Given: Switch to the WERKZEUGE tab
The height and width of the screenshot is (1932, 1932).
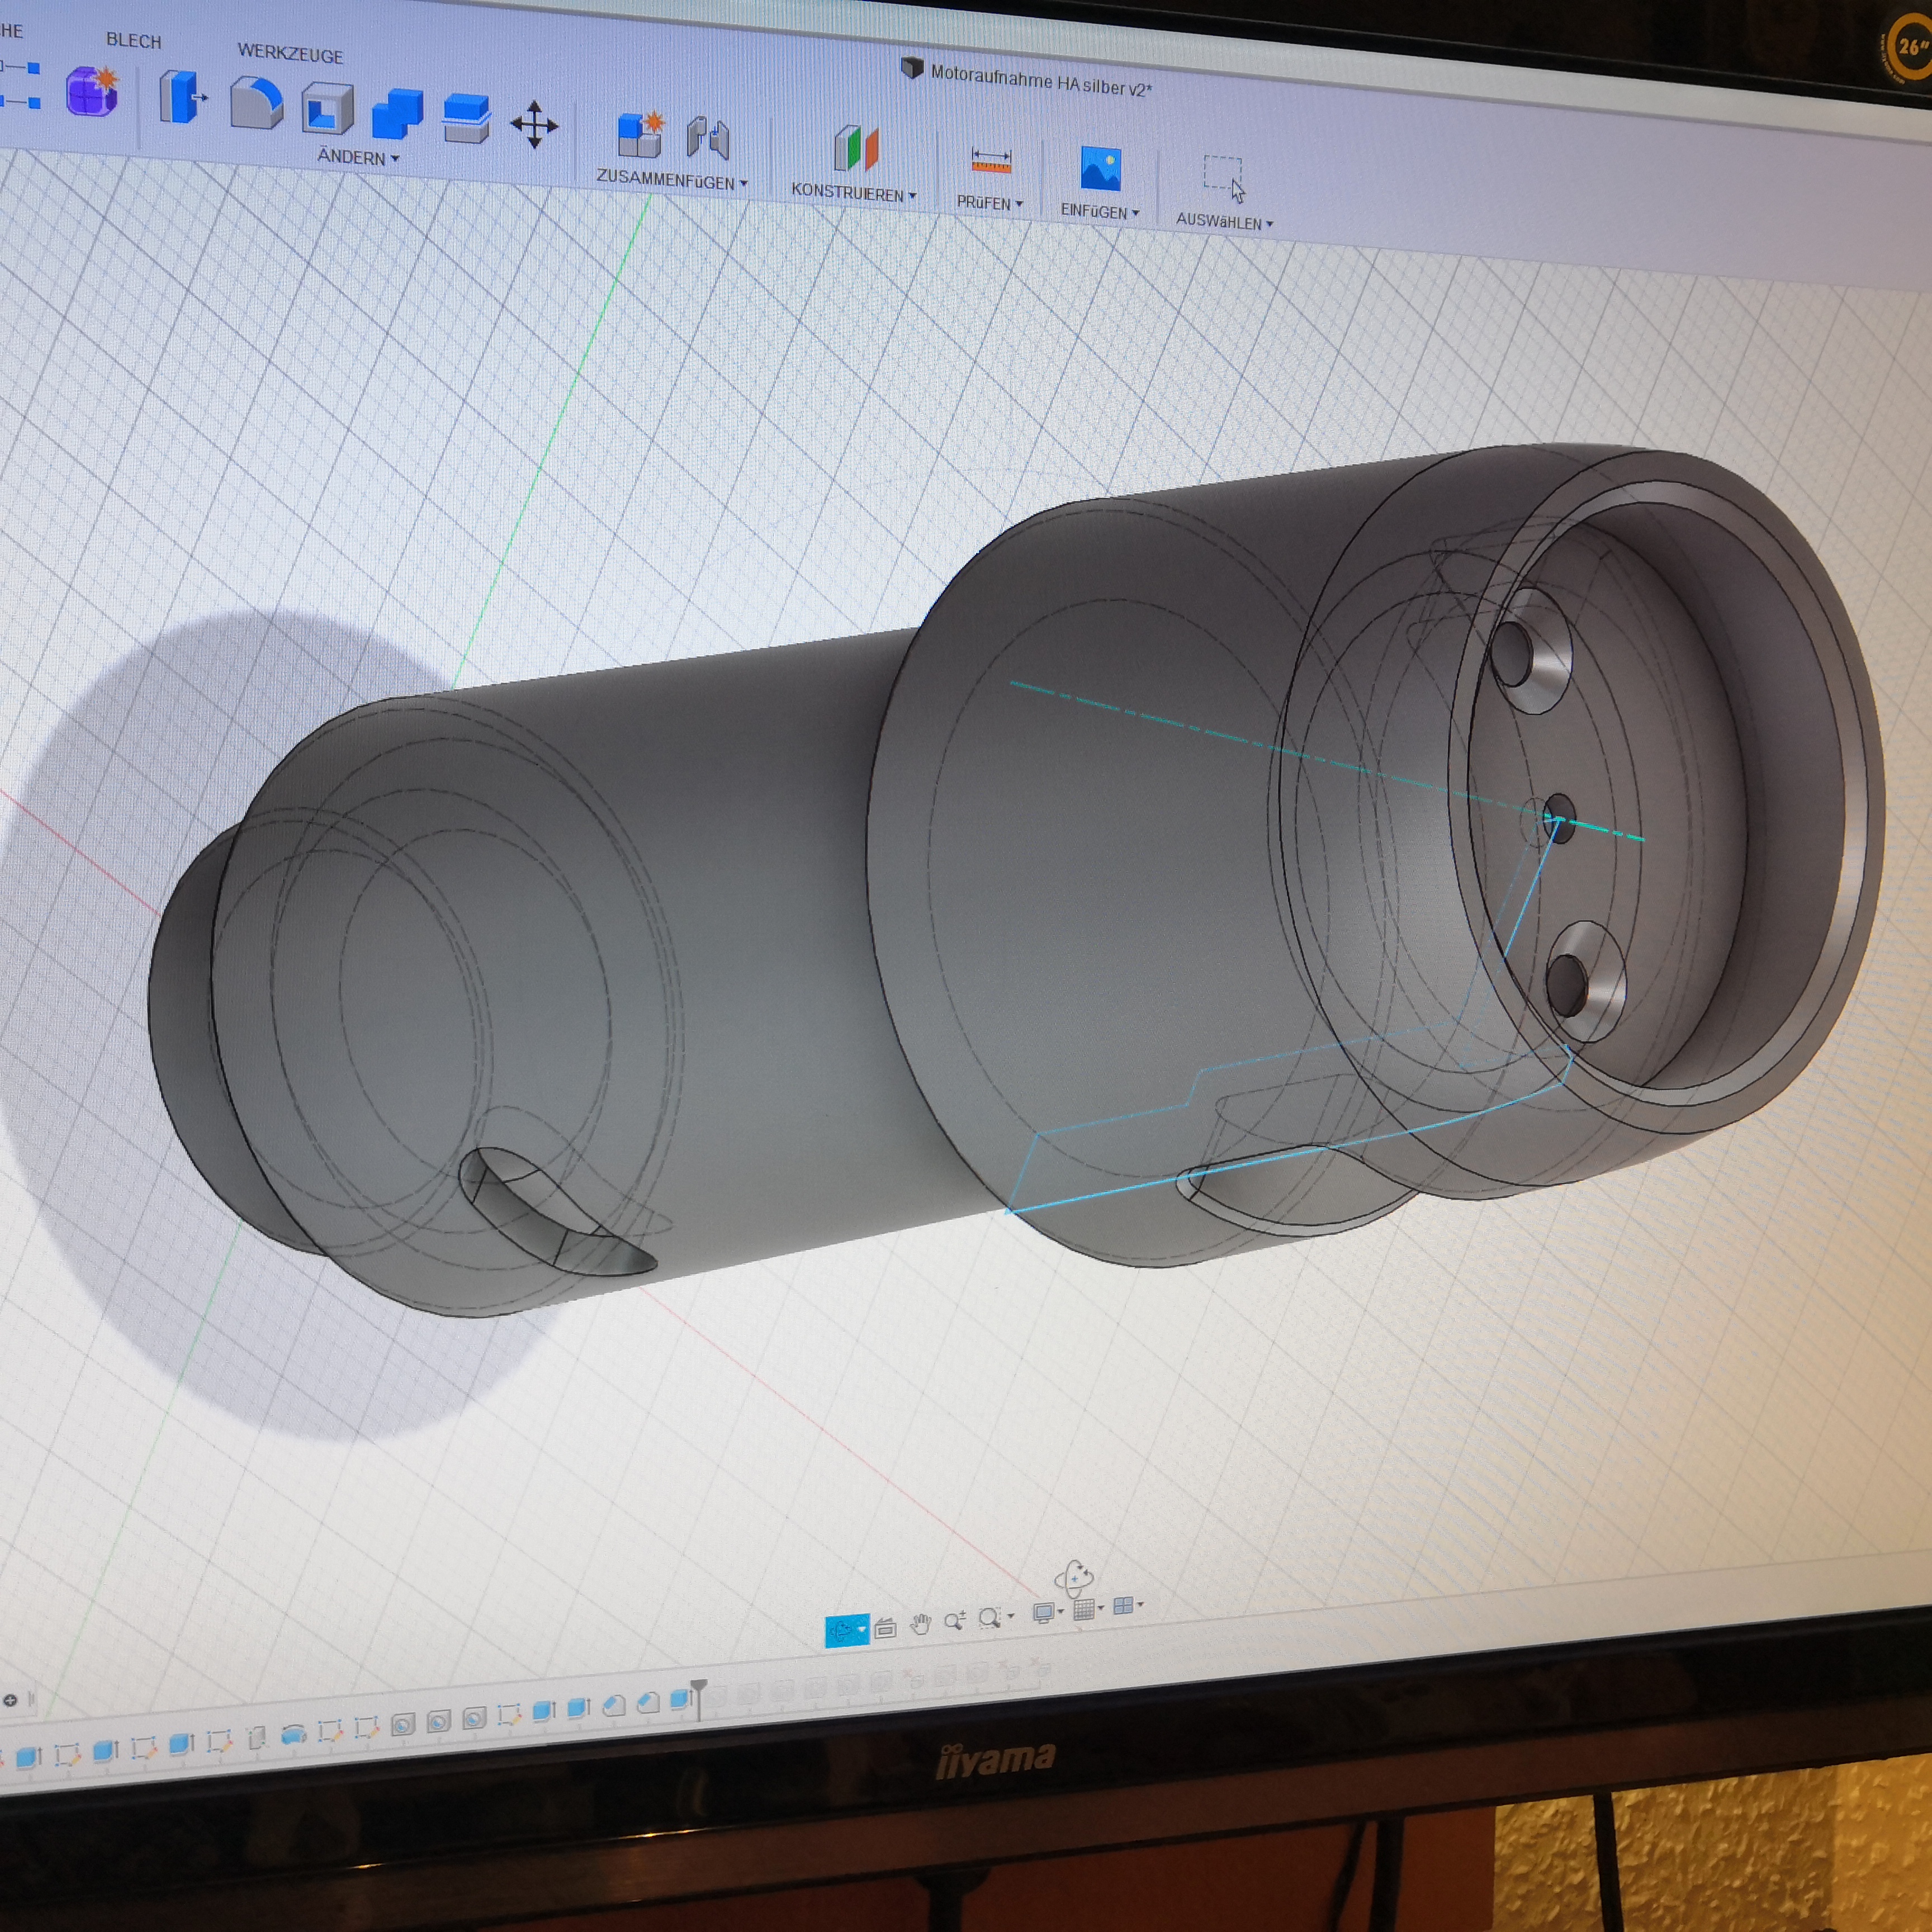Looking at the screenshot, I should coord(290,53).
